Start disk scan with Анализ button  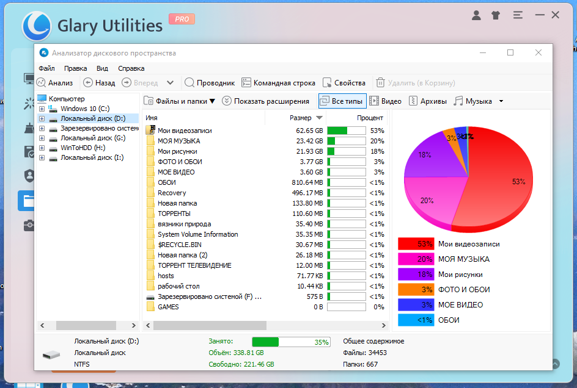point(55,83)
